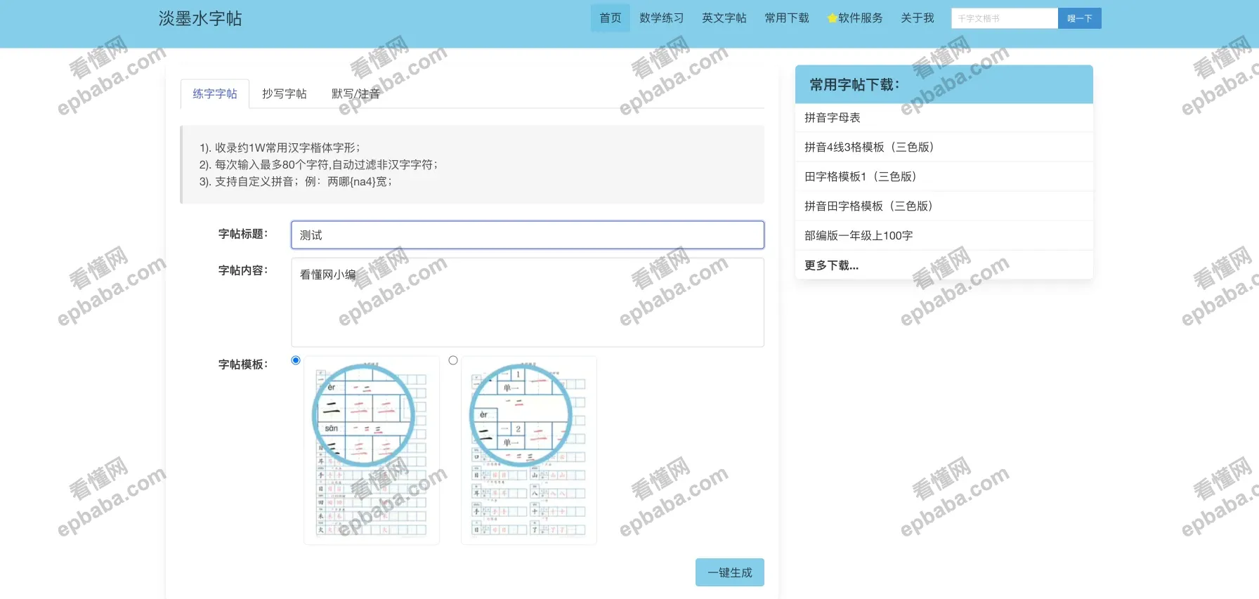Click the note 支持自定义拼音
The height and width of the screenshot is (599, 1259).
coord(295,182)
